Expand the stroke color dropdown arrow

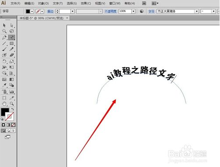(x=42, y=11)
